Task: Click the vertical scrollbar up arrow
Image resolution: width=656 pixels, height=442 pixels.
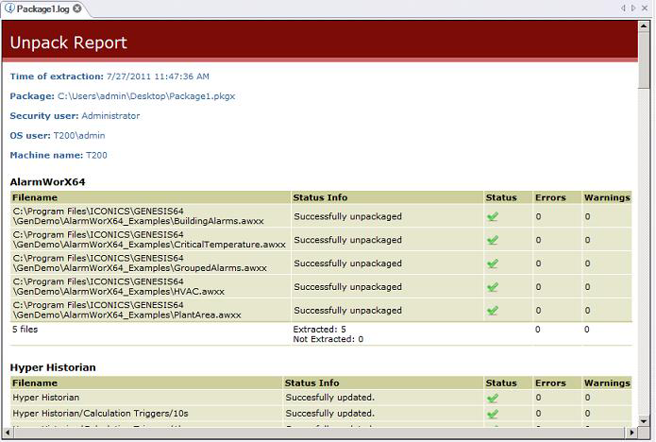Action: tap(645, 25)
